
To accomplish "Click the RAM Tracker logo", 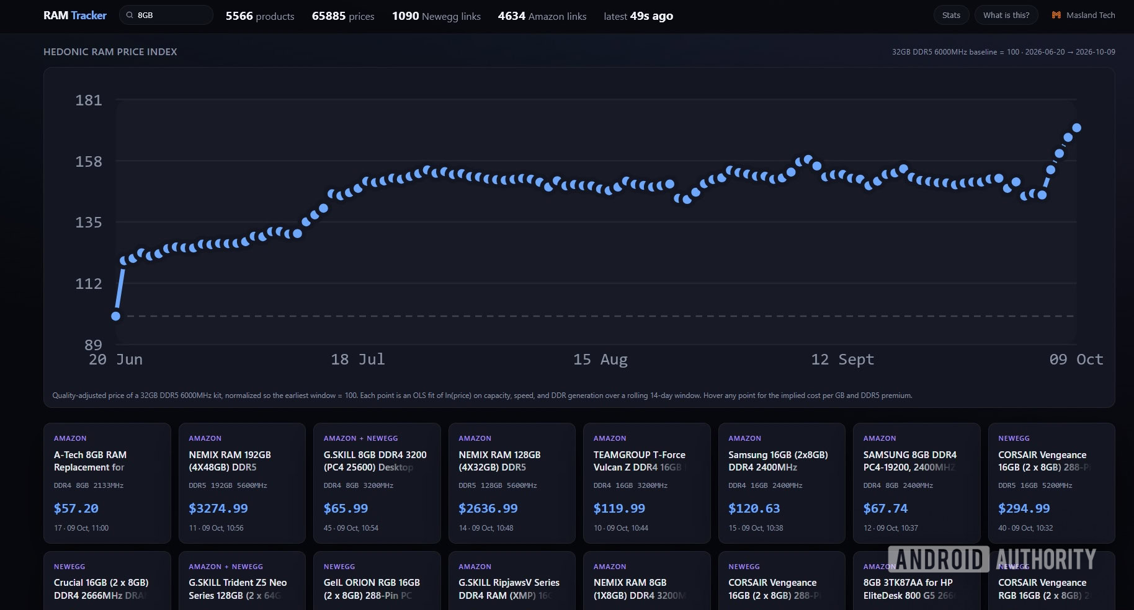I will point(75,15).
